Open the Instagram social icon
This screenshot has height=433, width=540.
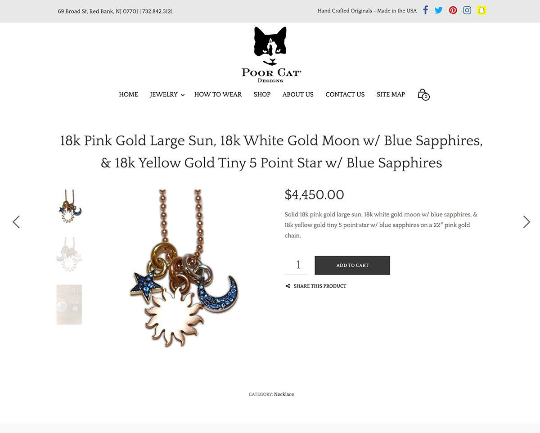coord(467,10)
